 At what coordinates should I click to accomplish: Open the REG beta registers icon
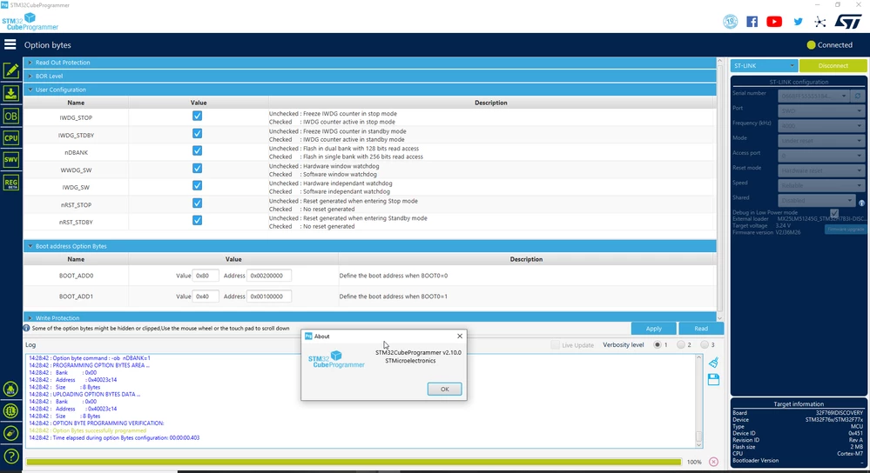point(11,183)
